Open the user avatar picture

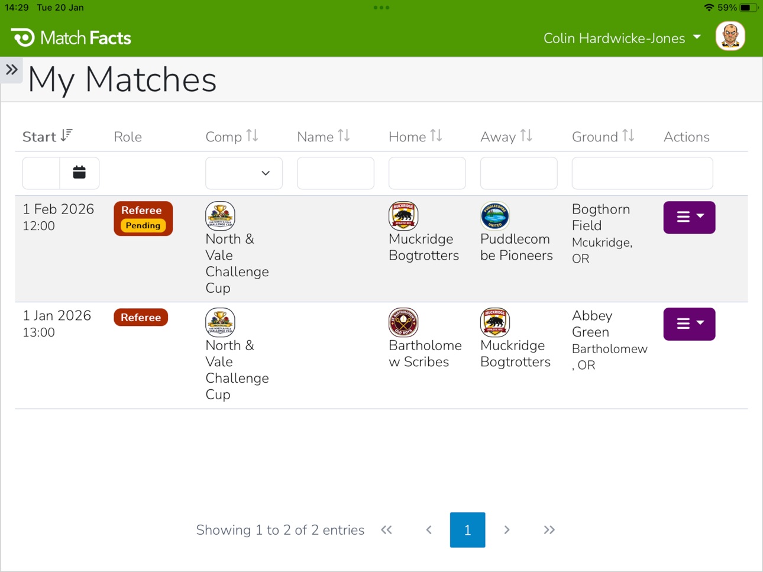tap(730, 37)
